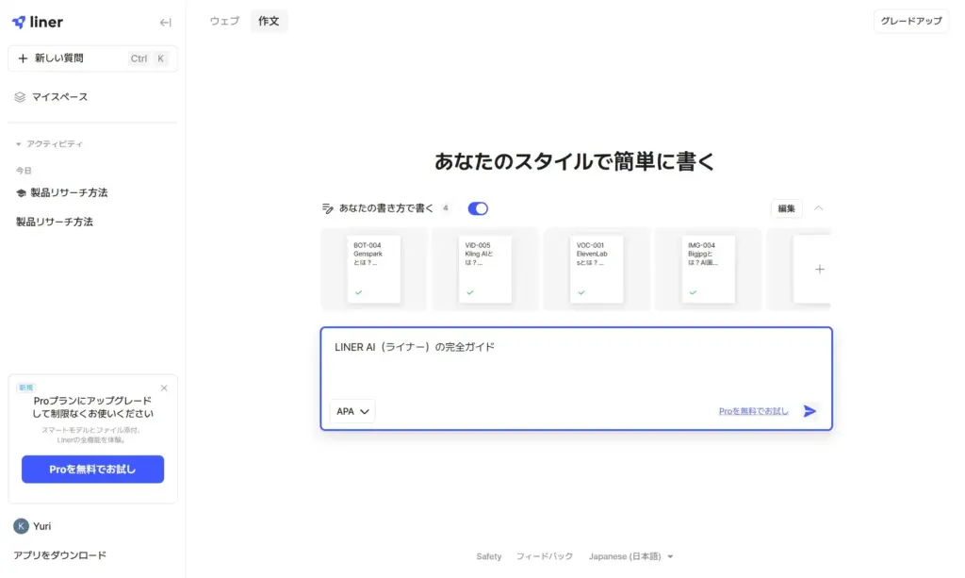This screenshot has height=578, width=965.
Task: Select the VOC-001 ElevenLabs document card
Action: click(596, 269)
